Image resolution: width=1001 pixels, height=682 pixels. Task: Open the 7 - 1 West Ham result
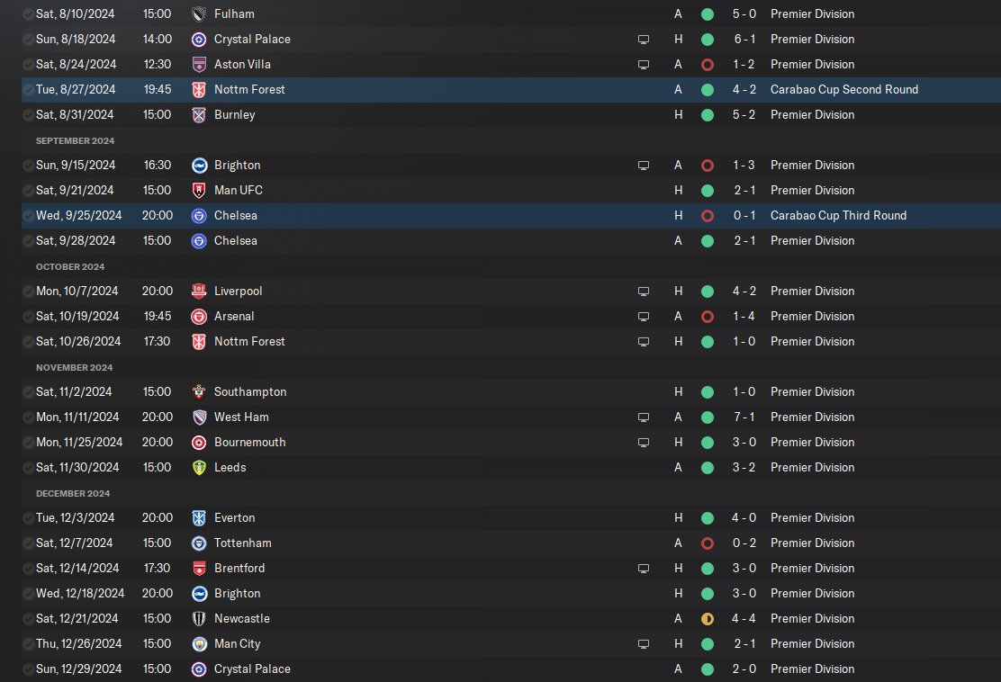pyautogui.click(x=744, y=417)
